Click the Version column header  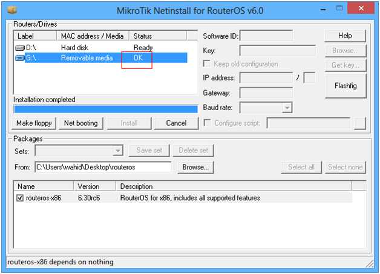pos(95,186)
